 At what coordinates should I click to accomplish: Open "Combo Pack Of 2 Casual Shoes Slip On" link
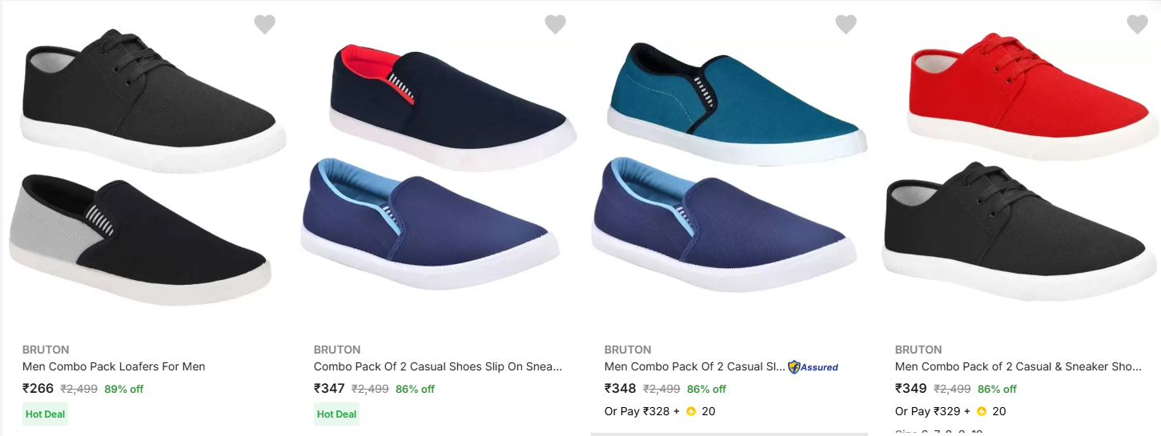click(437, 366)
